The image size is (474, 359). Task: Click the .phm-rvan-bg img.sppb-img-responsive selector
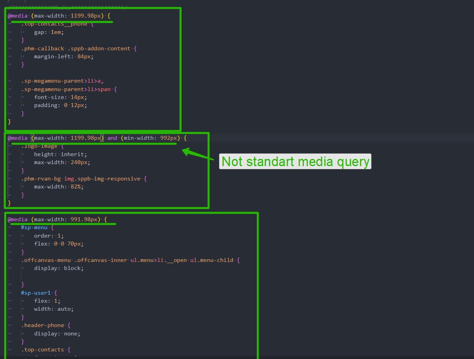pos(81,179)
